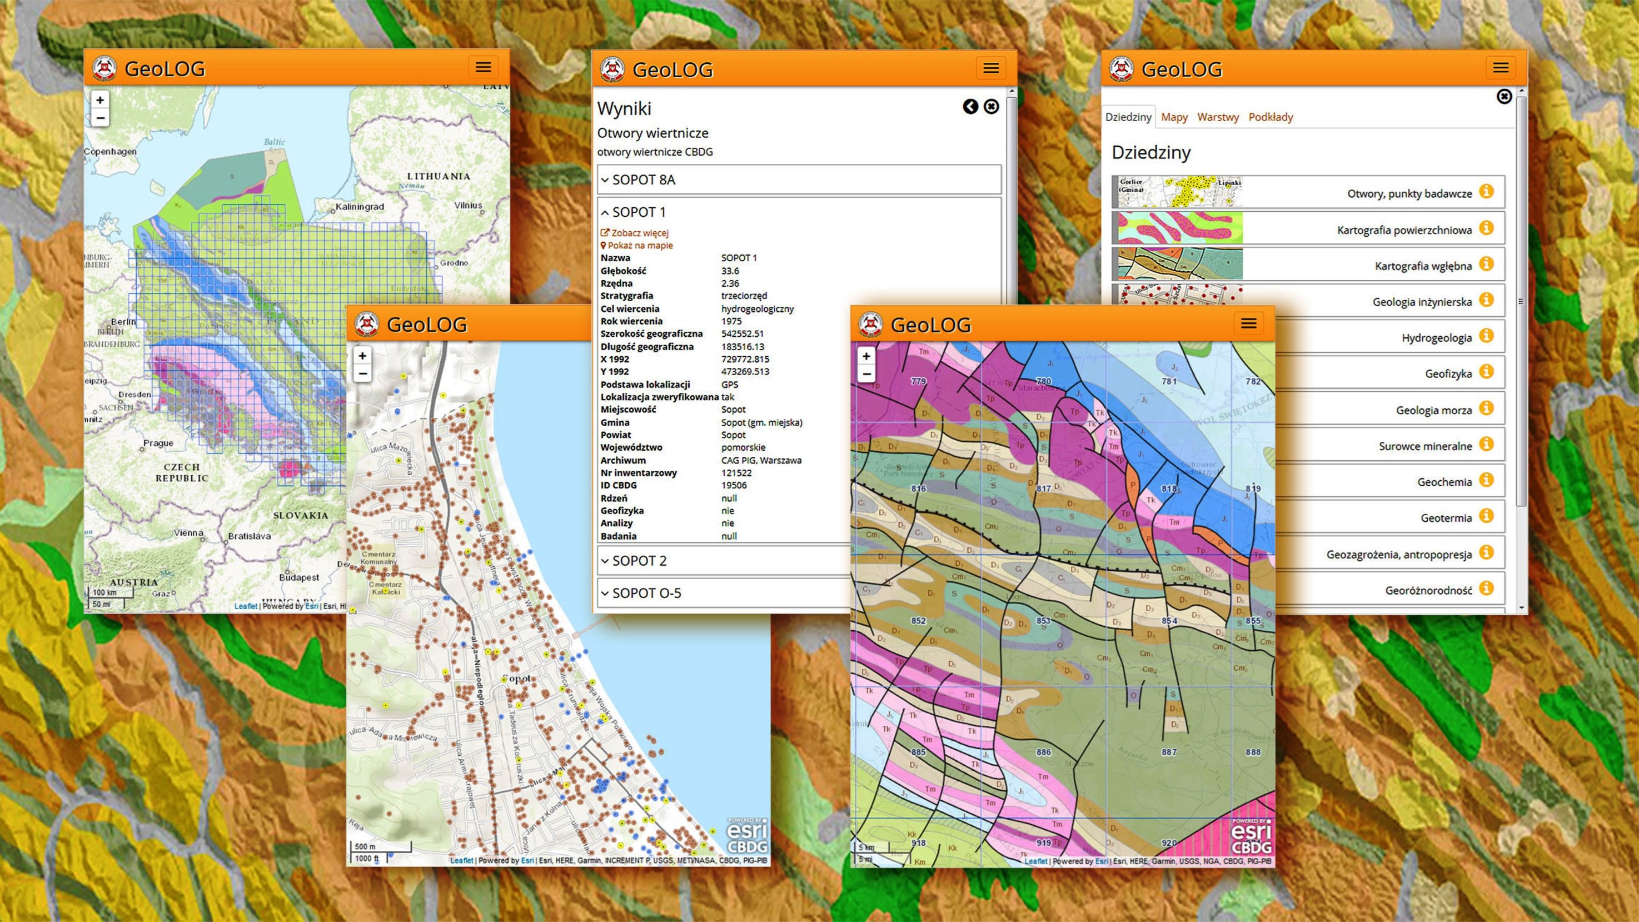This screenshot has width=1639, height=922.
Task: Switch to the Warstwy tab
Action: coord(1218,117)
